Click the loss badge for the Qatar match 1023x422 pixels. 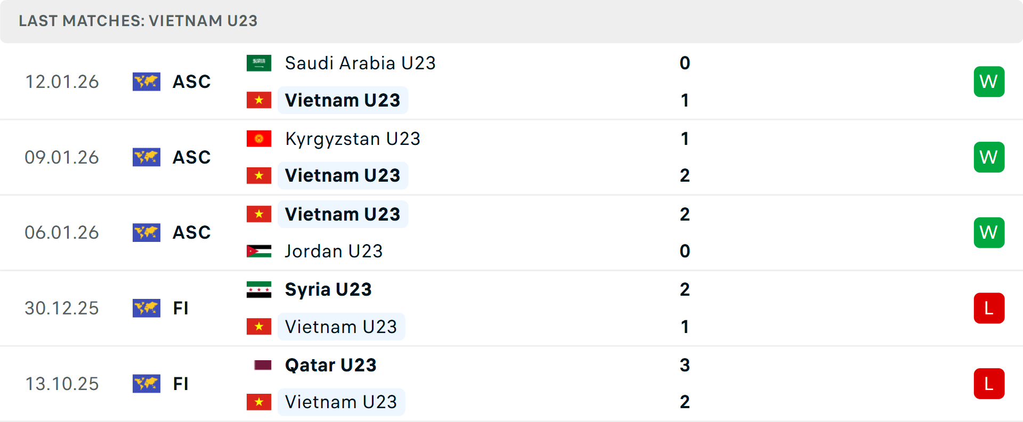[x=989, y=384]
